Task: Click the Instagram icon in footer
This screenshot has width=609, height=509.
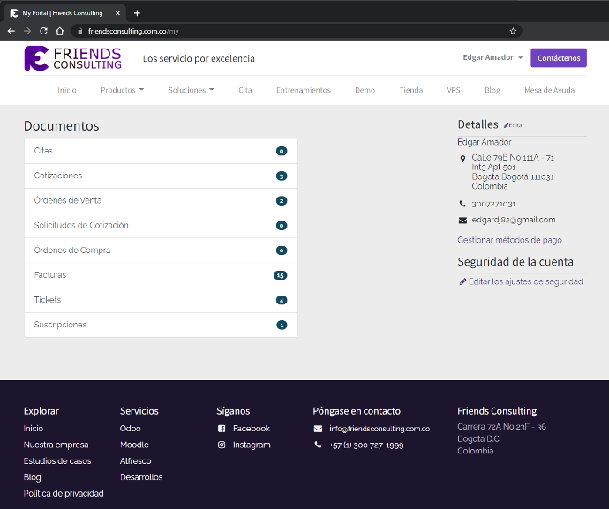Action: tap(222, 445)
